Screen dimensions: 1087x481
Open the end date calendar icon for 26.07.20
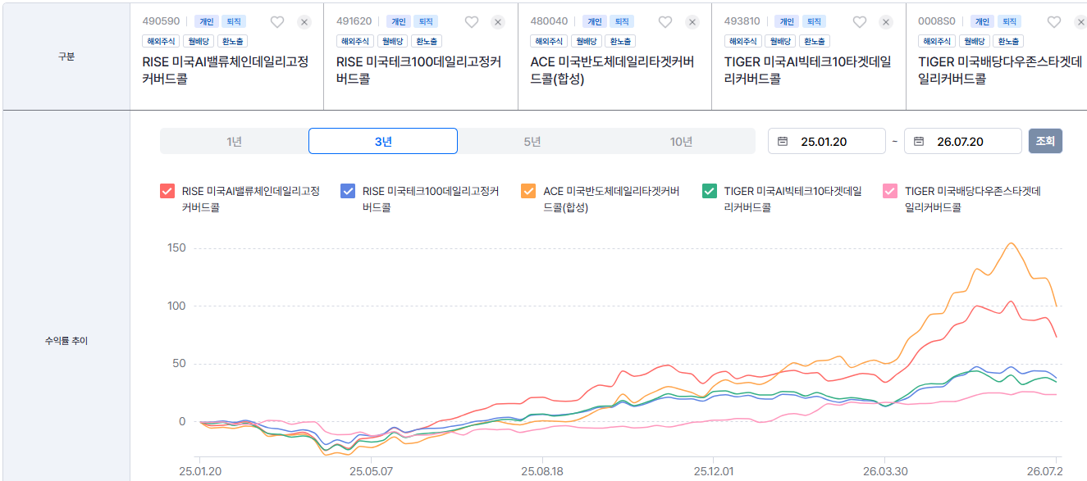919,141
